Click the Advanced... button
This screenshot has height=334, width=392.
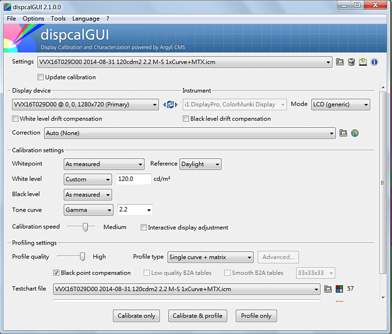click(x=278, y=257)
